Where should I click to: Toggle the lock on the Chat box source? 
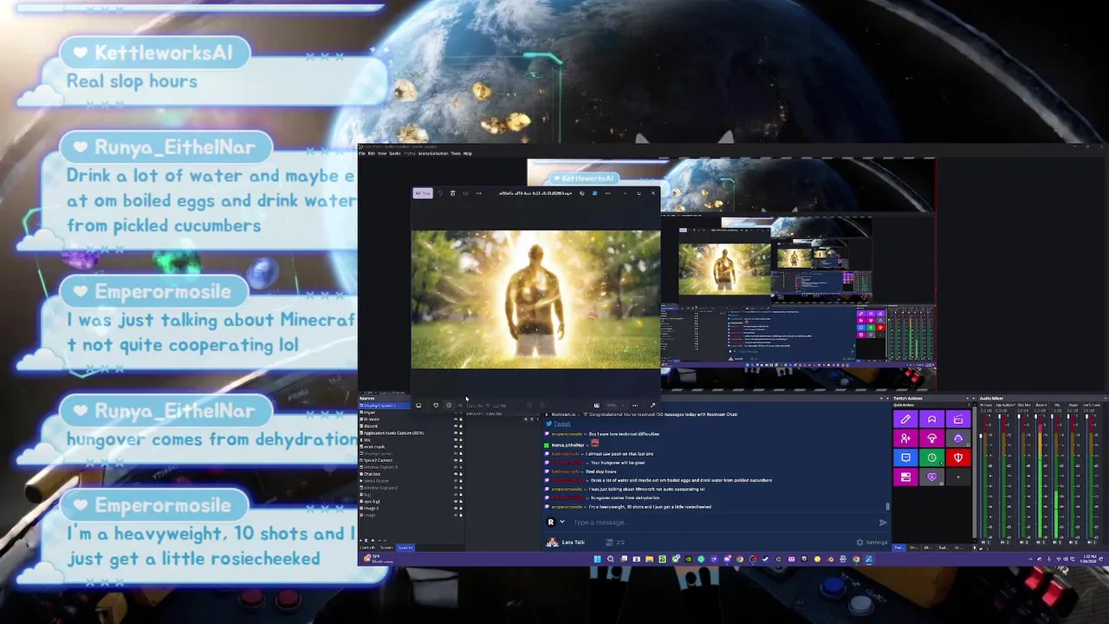click(461, 474)
